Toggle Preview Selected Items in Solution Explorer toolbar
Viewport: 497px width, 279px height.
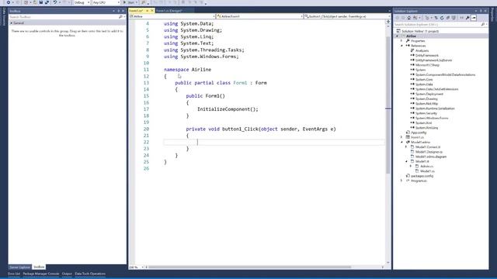pos(474,18)
